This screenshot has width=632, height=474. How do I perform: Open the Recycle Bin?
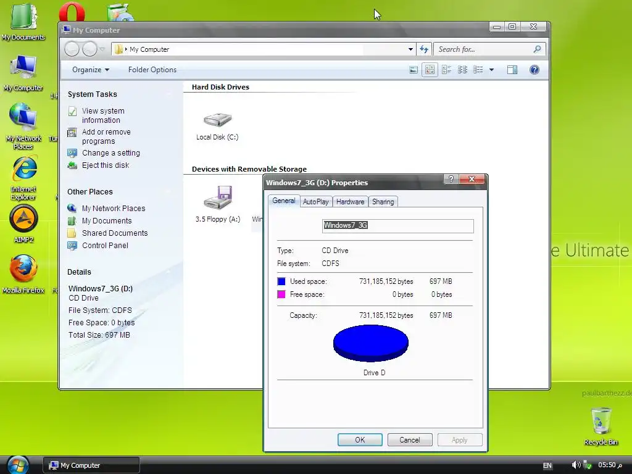click(x=601, y=426)
